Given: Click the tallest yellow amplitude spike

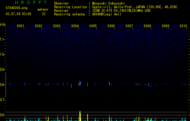Looking at the screenshot, I should click(x=80, y=116).
